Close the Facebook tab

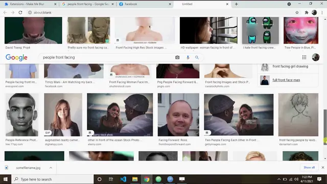click(x=170, y=4)
